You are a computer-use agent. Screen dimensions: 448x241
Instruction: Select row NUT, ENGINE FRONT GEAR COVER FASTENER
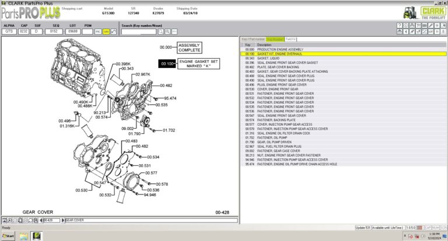pos(343,155)
